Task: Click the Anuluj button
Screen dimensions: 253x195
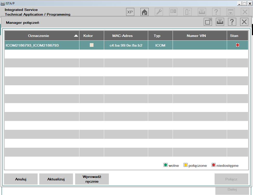Action: point(21,179)
